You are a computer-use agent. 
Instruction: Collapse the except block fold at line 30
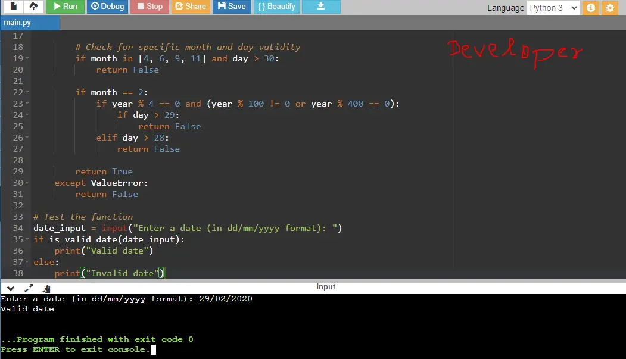27,183
